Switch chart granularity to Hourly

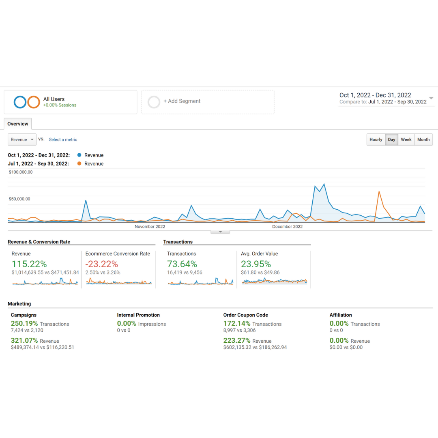376,140
